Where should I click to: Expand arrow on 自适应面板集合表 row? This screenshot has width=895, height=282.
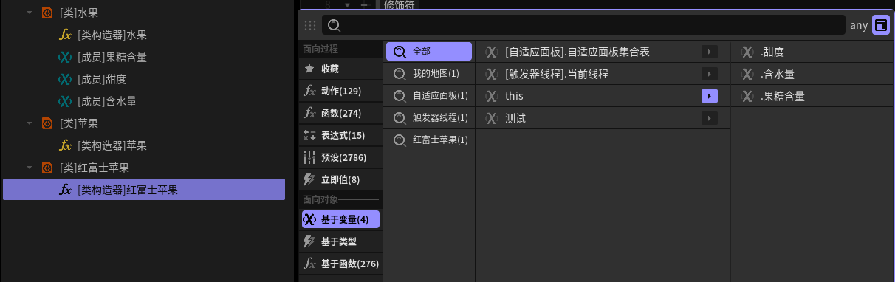coord(710,52)
